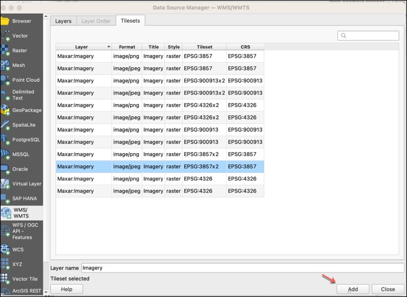Image resolution: width=407 pixels, height=297 pixels.
Task: Open the Delimited Text source
Action: [21, 95]
